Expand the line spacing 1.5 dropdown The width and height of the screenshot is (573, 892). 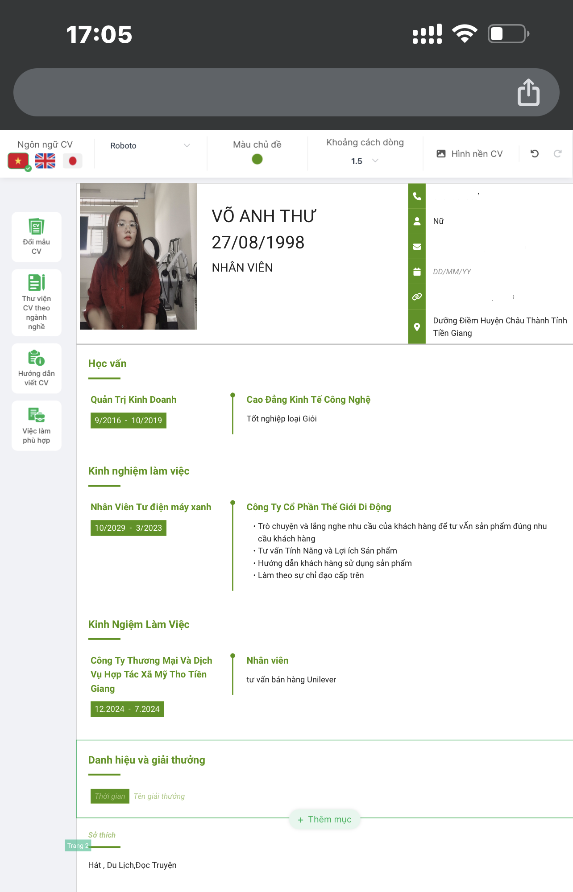365,161
